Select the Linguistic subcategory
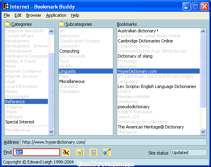Image resolution: width=211 pixels, height=167 pixels. click(x=86, y=71)
